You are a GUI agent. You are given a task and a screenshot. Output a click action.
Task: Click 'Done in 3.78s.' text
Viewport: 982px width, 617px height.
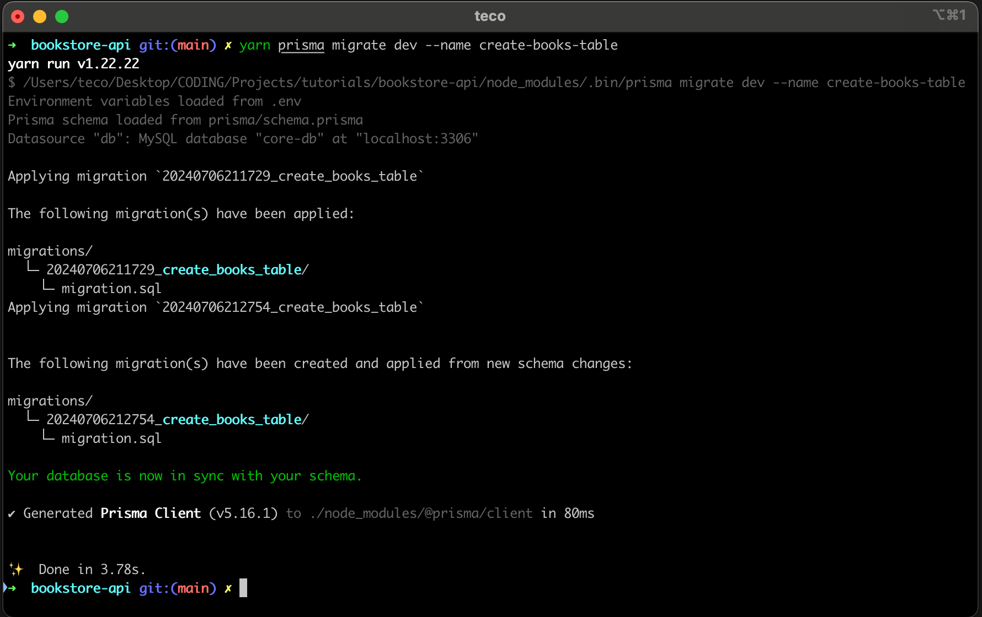click(92, 570)
